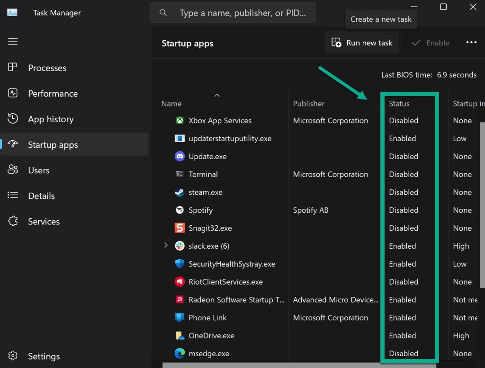Select the SecurityHealthSystray shield icon
This screenshot has width=485, height=368.
pyautogui.click(x=180, y=264)
